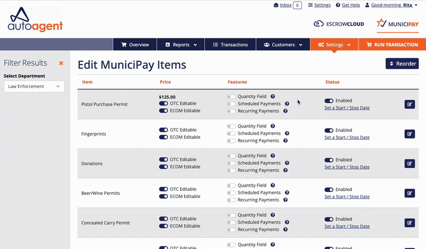
Task: Turn on Scheduled Payments for Fingerprints
Action: 231,134
